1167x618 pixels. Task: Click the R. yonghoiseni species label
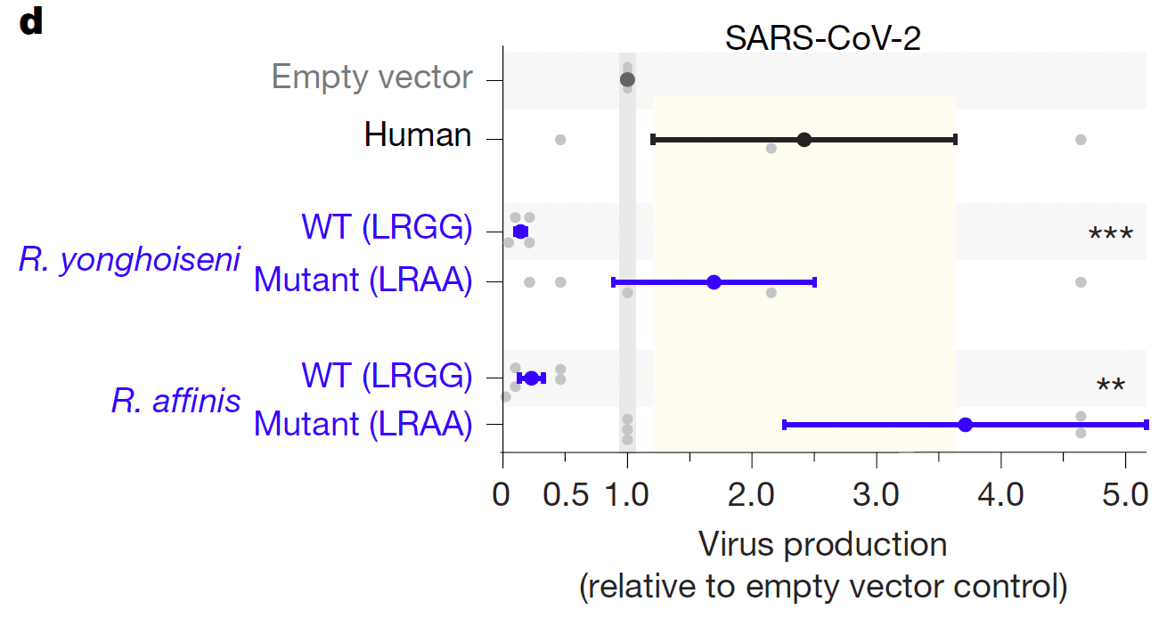point(130,259)
